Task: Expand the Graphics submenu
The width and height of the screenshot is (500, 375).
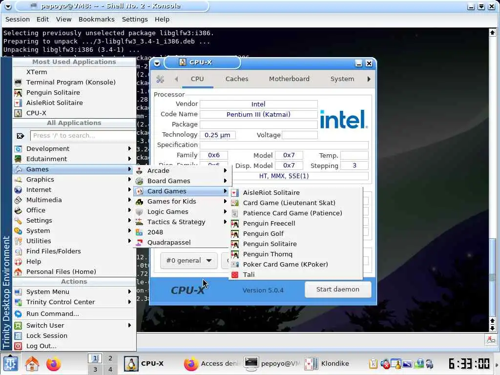Action: pos(74,180)
